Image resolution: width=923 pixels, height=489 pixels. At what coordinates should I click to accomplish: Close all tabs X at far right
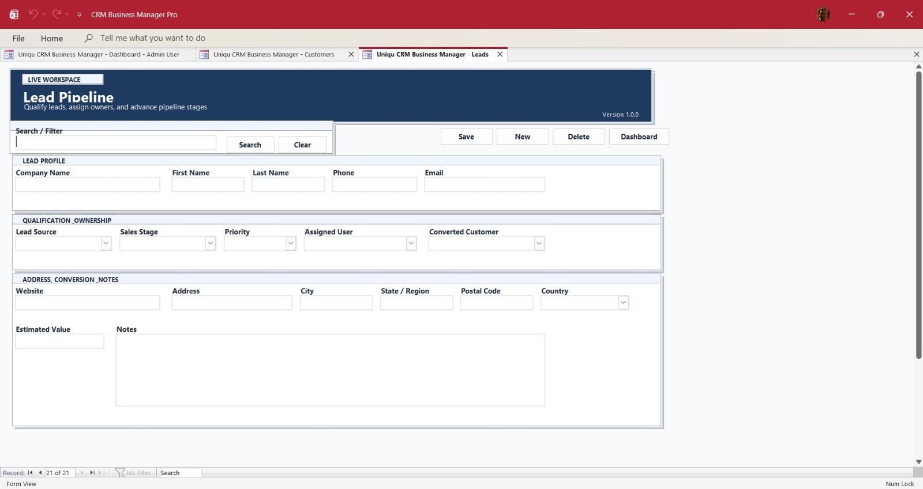click(917, 54)
